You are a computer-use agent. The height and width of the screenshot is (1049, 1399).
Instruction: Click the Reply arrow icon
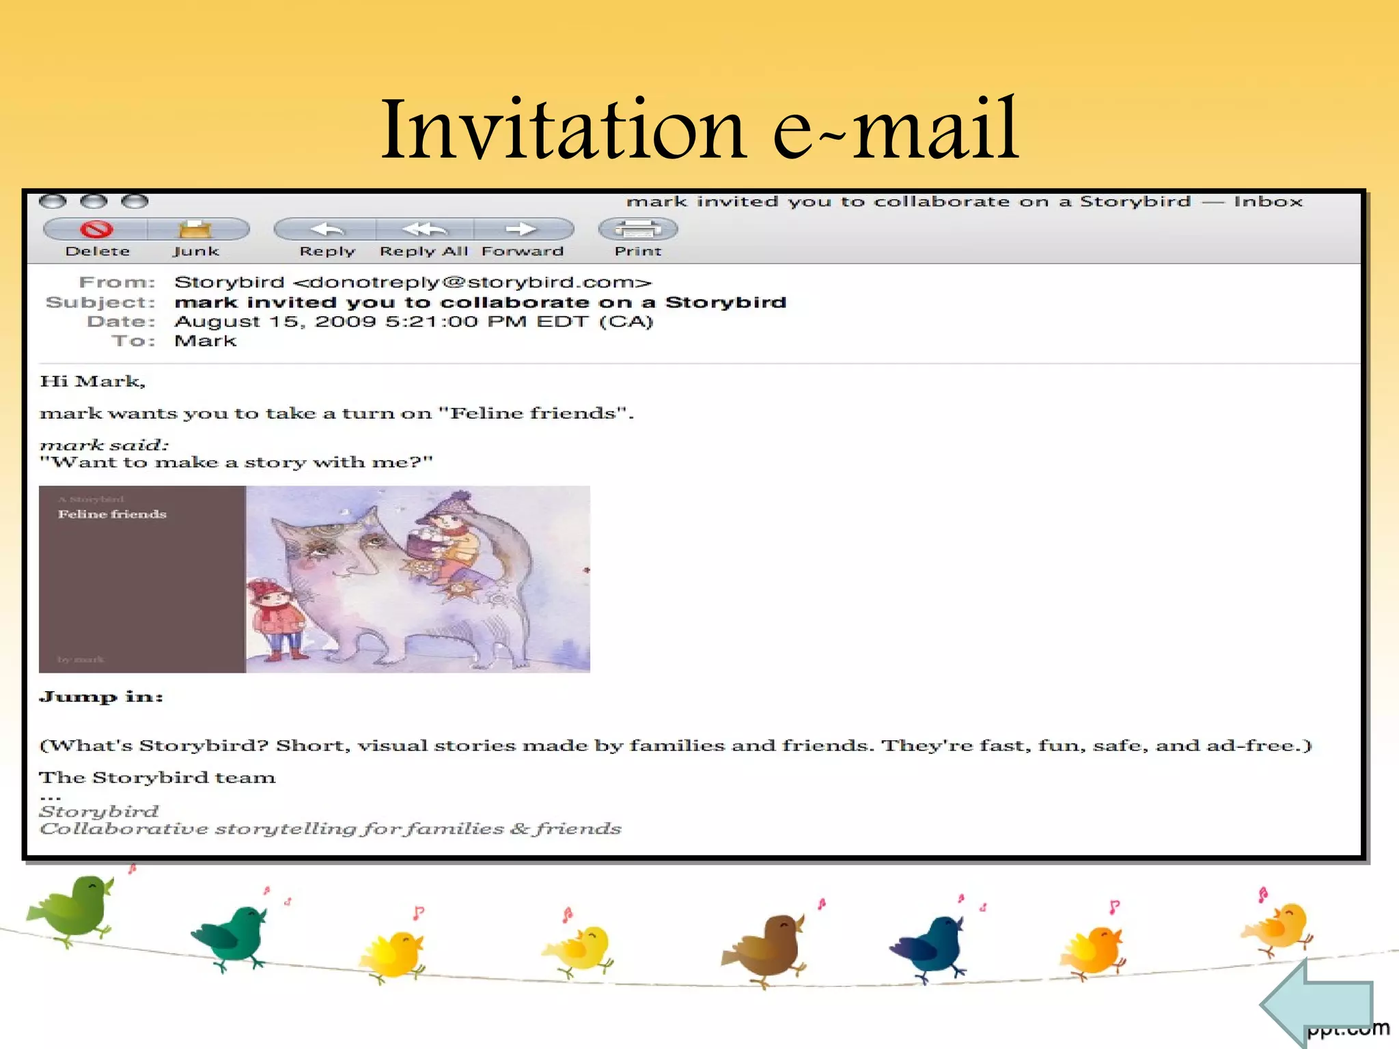pyautogui.click(x=327, y=229)
